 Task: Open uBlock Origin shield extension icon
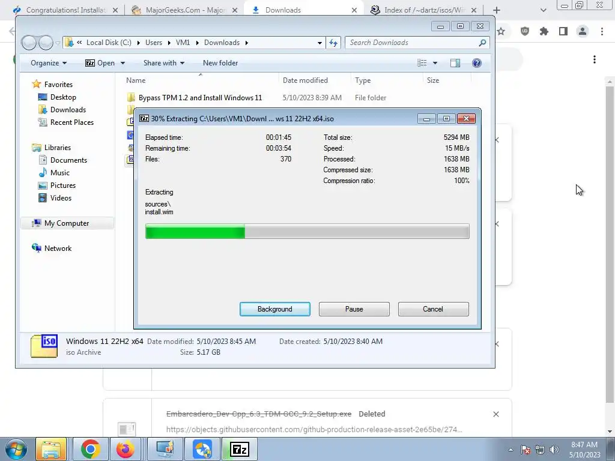coord(525,31)
